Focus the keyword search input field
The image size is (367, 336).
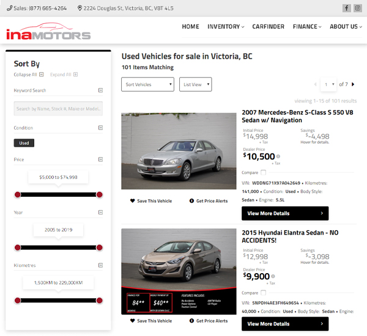point(58,109)
